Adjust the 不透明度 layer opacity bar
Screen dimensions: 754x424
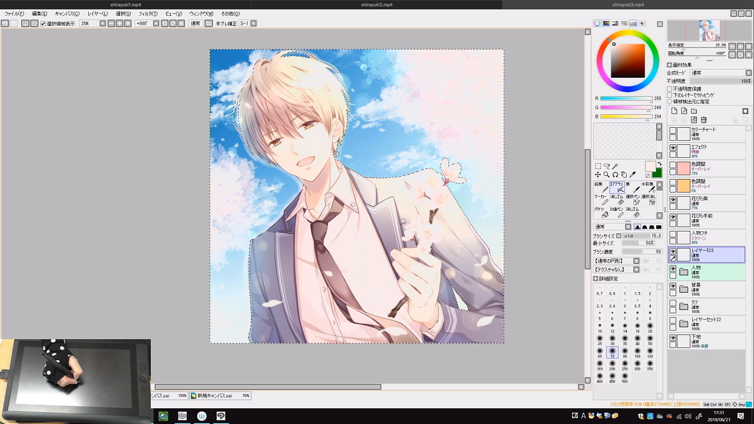coord(721,81)
